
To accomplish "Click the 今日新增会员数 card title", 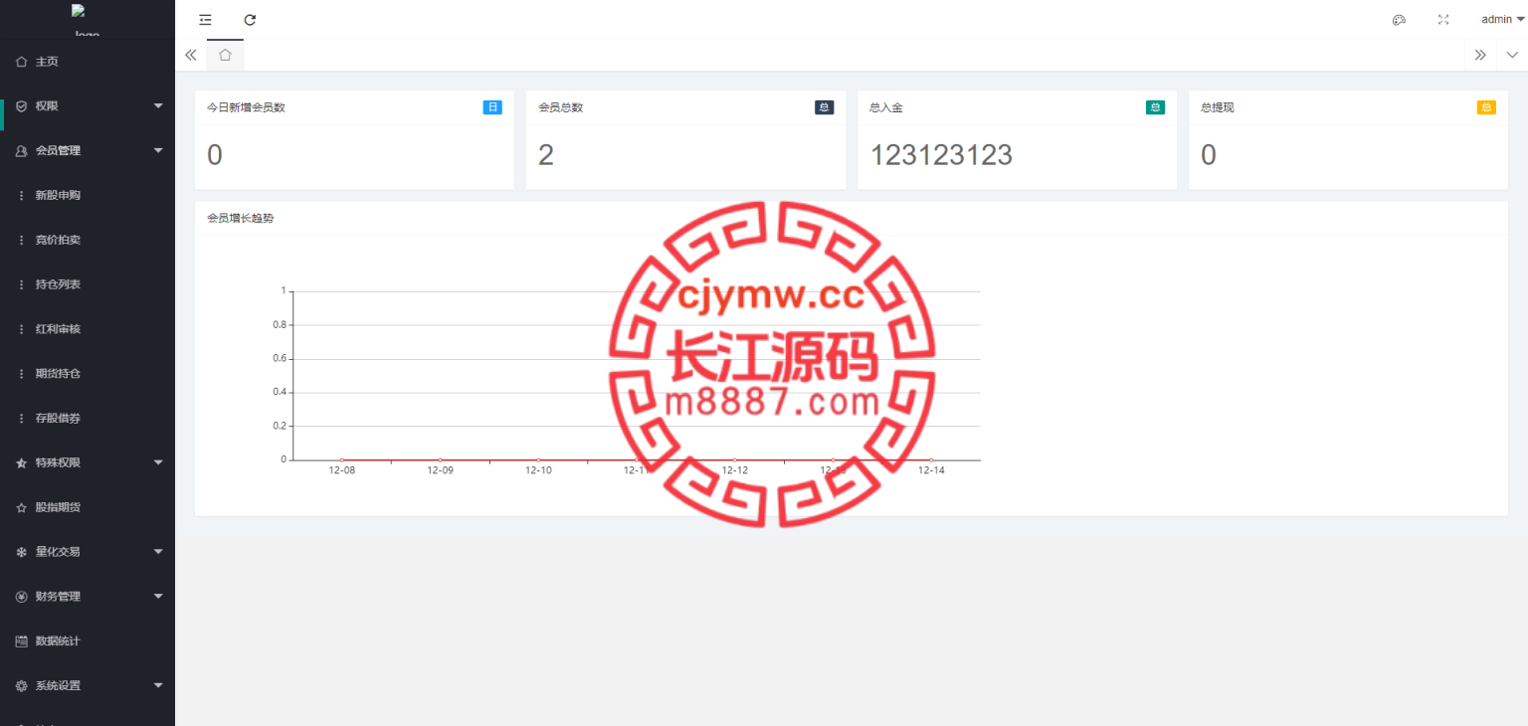I will tap(246, 107).
